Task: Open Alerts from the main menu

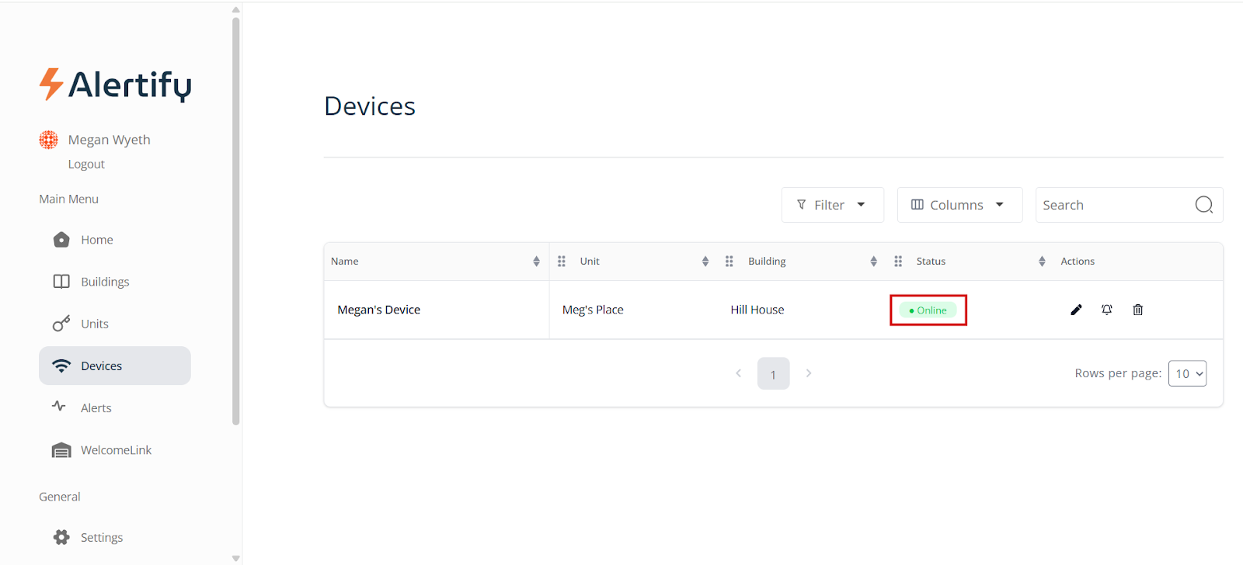Action: click(96, 408)
